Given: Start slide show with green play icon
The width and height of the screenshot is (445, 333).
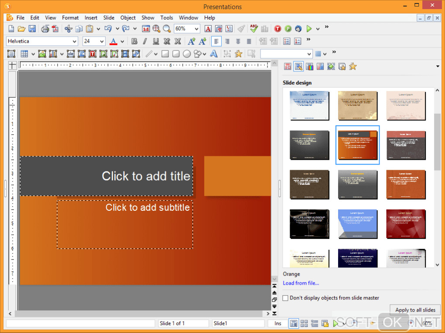Looking at the screenshot, I should pyautogui.click(x=309, y=29).
